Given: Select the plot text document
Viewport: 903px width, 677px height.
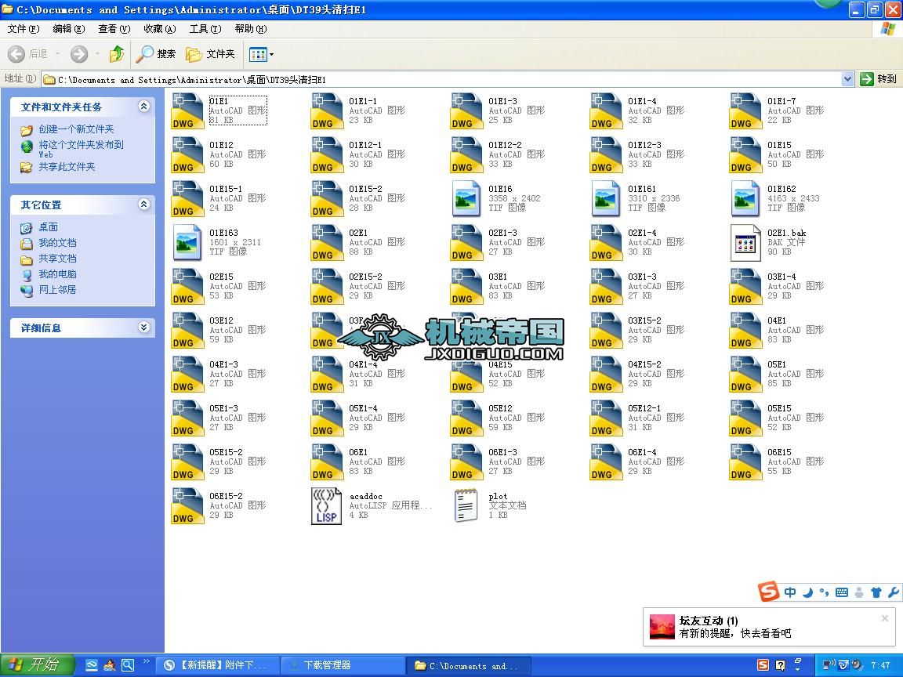Looking at the screenshot, I should tap(467, 505).
